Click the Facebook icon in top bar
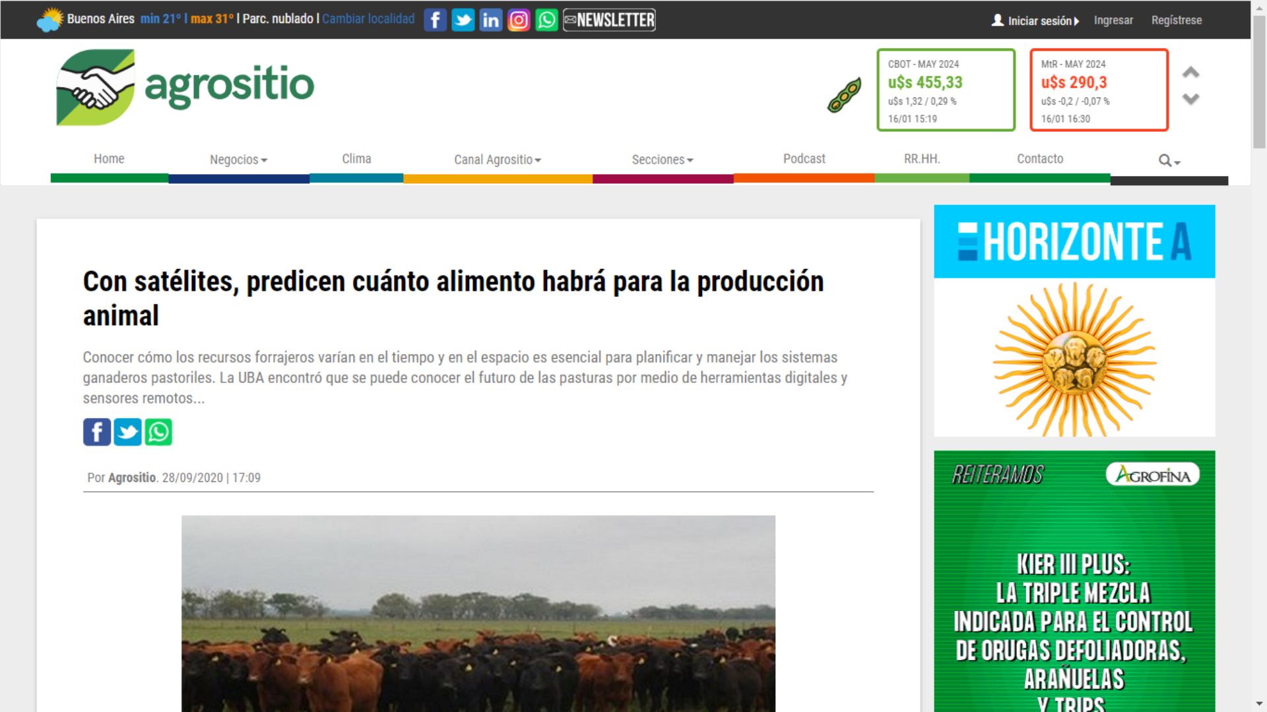Viewport: 1267px width, 712px height. click(x=435, y=20)
